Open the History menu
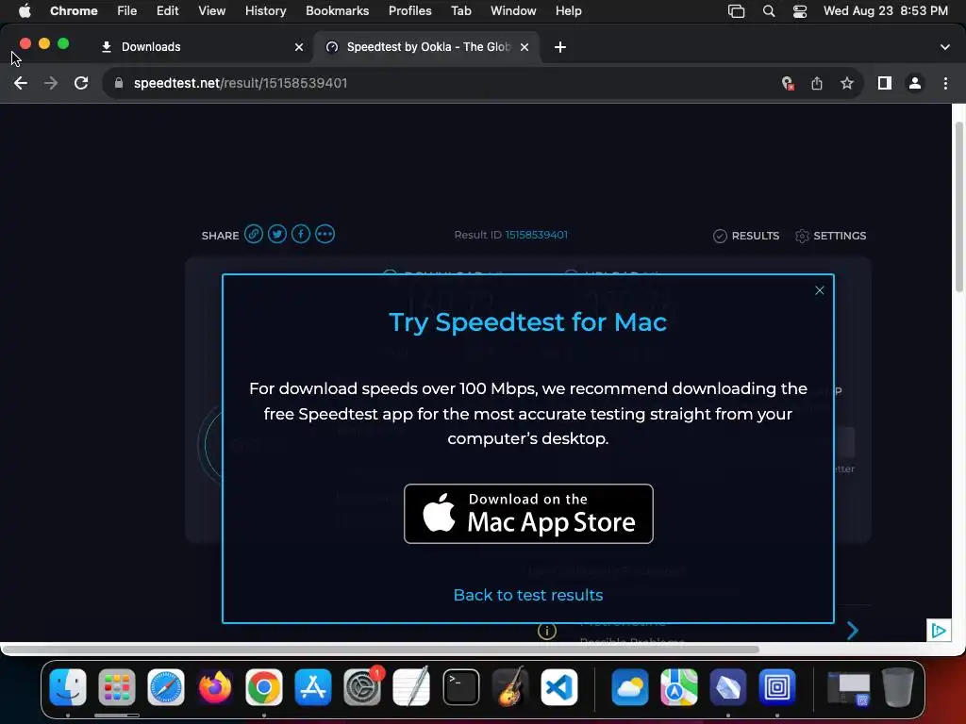Image resolution: width=966 pixels, height=724 pixels. pyautogui.click(x=265, y=11)
